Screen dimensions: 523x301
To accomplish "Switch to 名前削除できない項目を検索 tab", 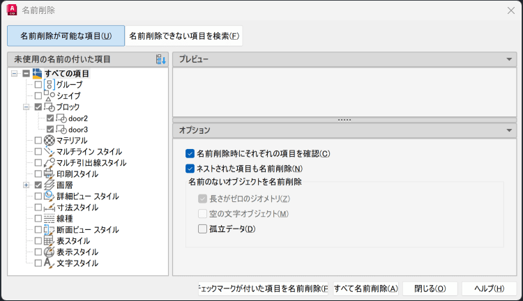I will [184, 36].
